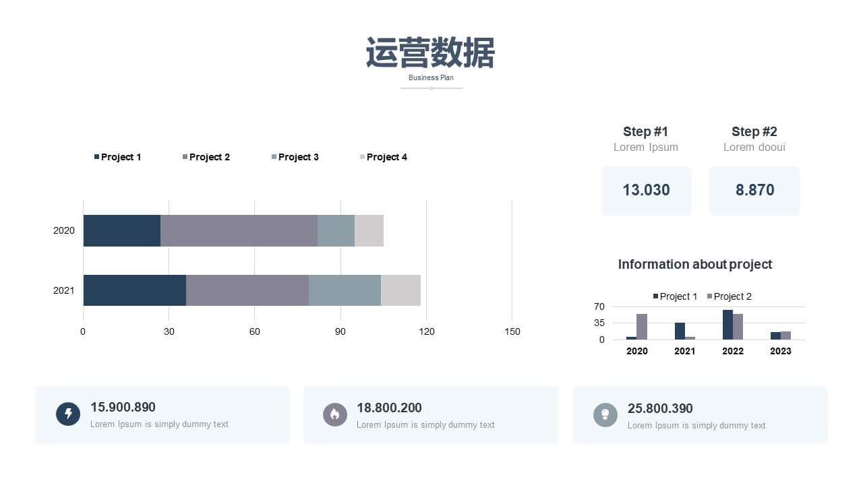Click the flame icon beside 18.800.200

pos(335,414)
